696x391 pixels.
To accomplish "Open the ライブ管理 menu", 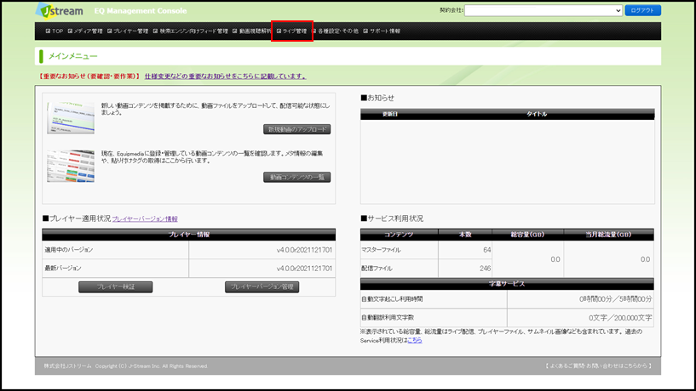I will (x=292, y=31).
